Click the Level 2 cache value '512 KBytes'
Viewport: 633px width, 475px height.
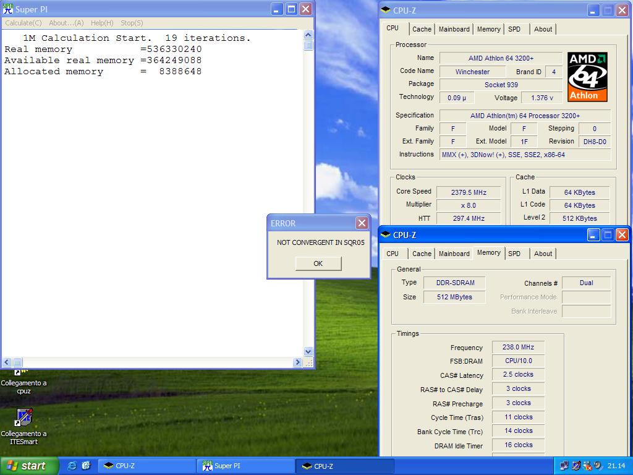coord(580,218)
